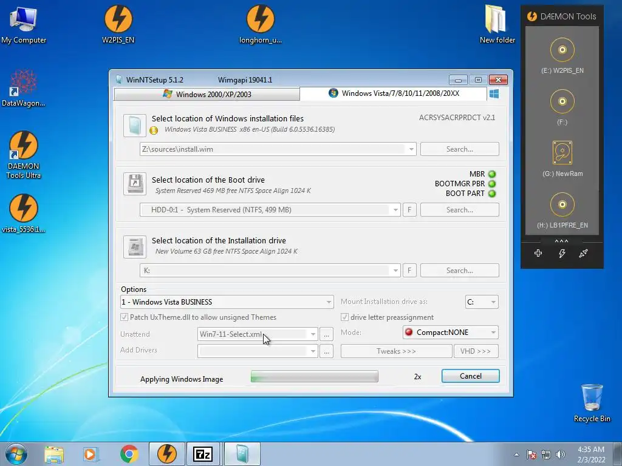Click the Windows logo icon beside tabs

494,94
